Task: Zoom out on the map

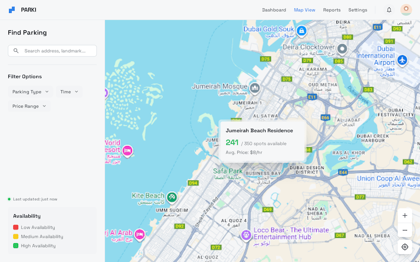Action: (x=405, y=231)
